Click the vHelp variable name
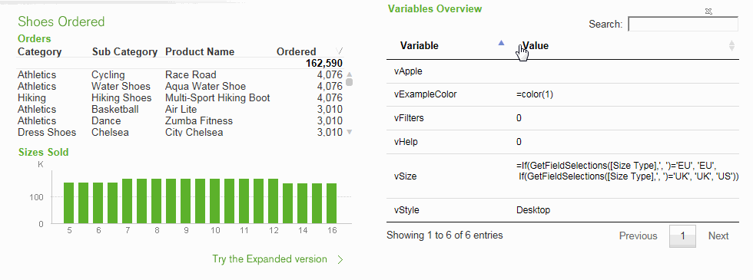The width and height of the screenshot is (753, 280). [x=406, y=142]
